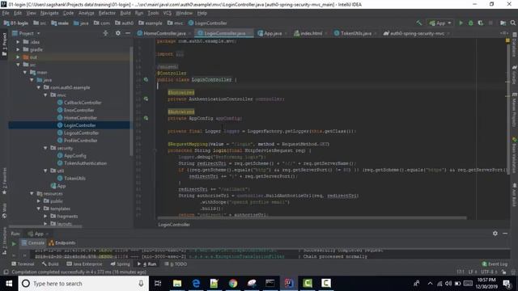Click the scroll from source icon
Viewport: 518px width, 291px height.
click(105, 33)
